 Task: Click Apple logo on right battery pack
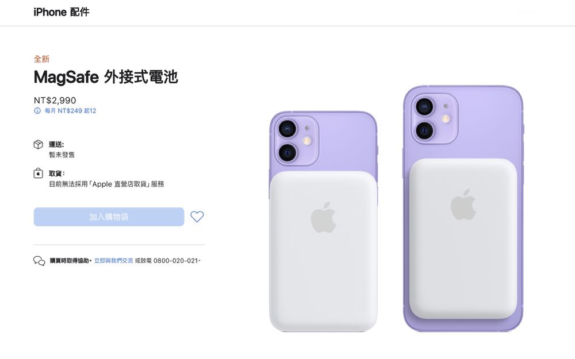click(463, 204)
